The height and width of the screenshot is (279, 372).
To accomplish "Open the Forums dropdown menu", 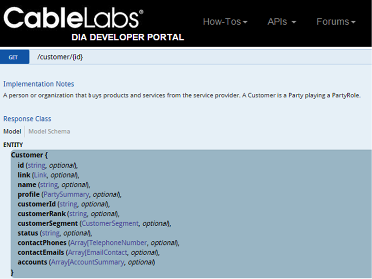I will [x=336, y=22].
